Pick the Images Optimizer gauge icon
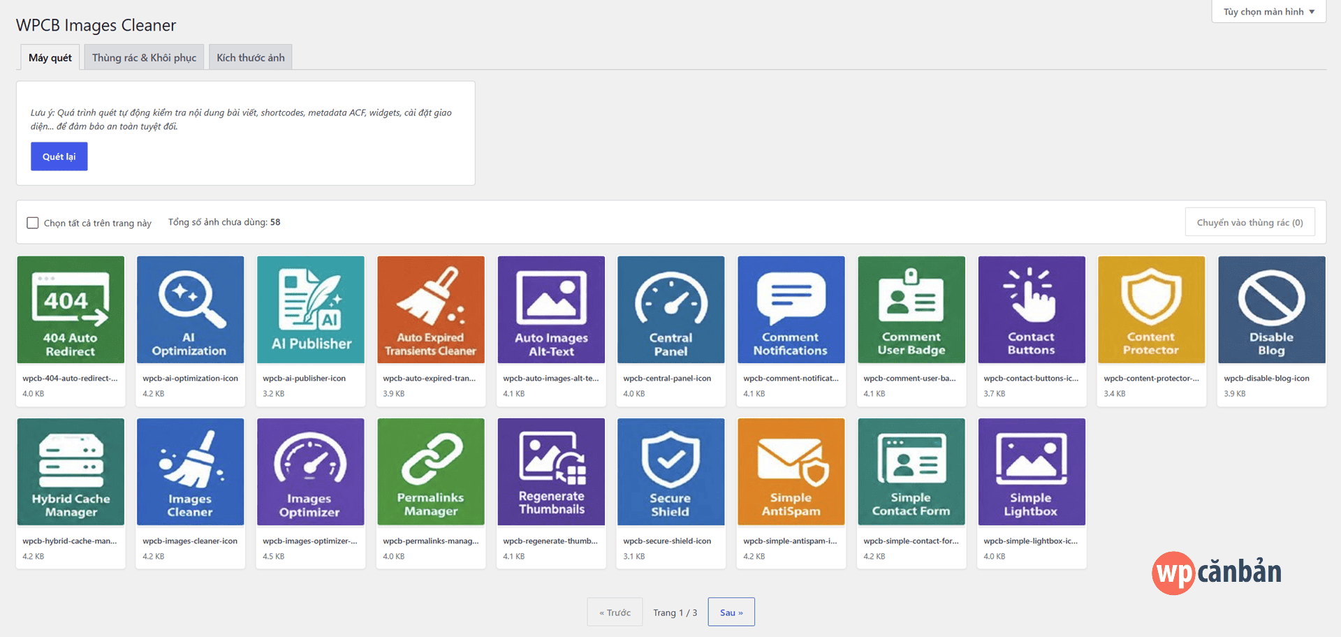The width and height of the screenshot is (1341, 637). (x=311, y=471)
